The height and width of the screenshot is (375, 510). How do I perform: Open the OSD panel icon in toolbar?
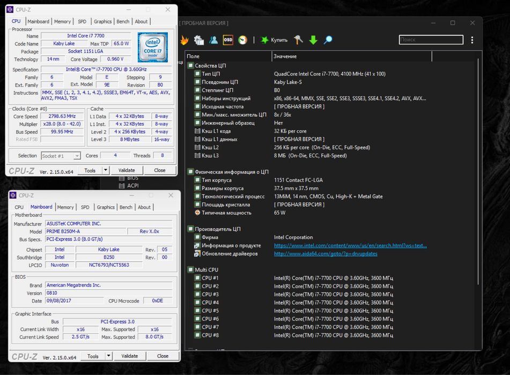coord(228,40)
